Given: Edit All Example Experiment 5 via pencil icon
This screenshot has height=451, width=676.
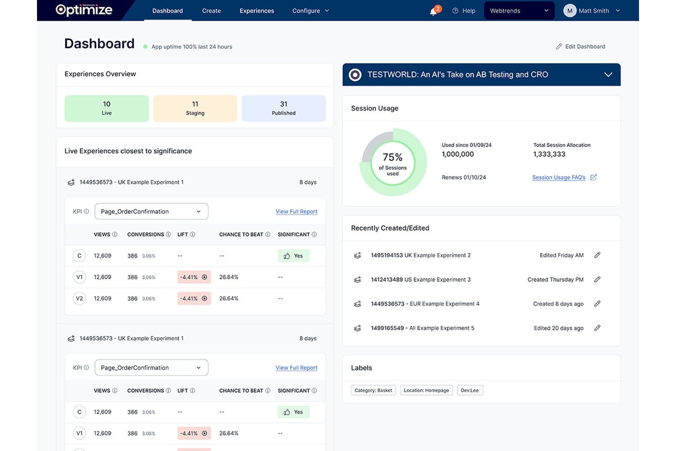Looking at the screenshot, I should click(x=597, y=328).
